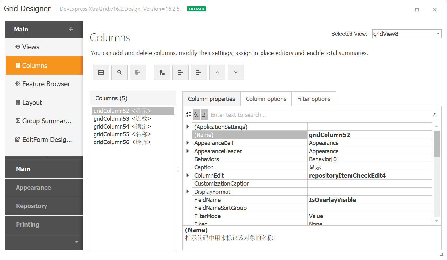The height and width of the screenshot is (260, 447).
Task: Click the eye icon next to Views
Action: (18, 47)
